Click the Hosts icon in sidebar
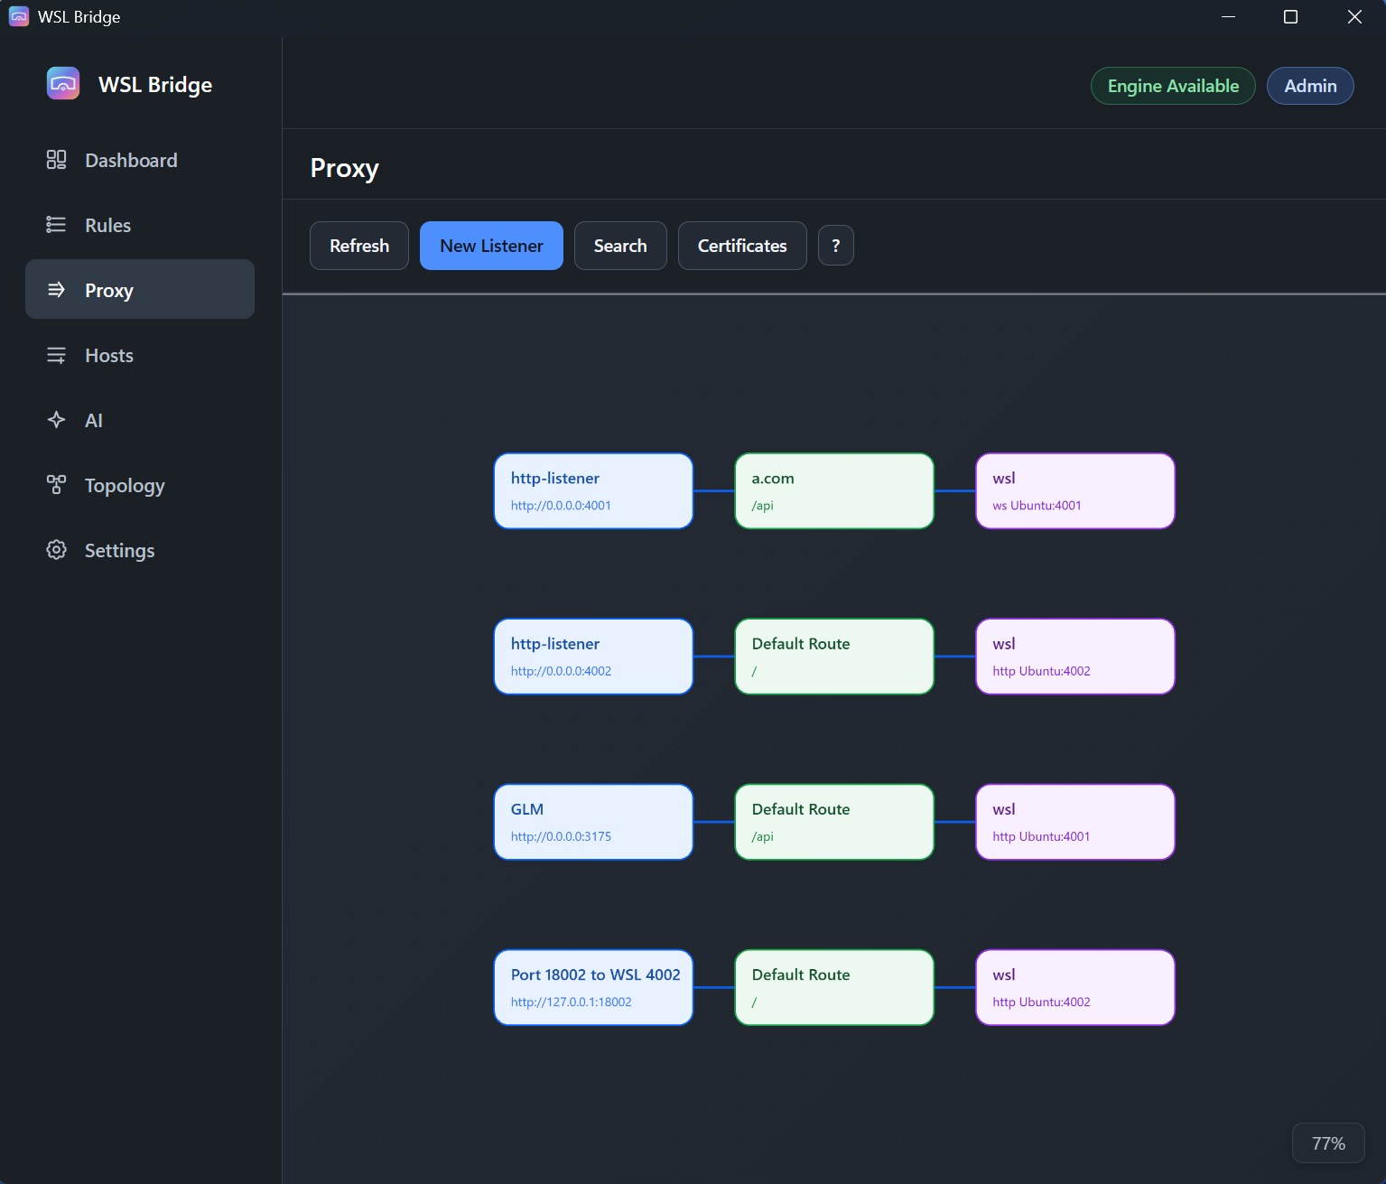The image size is (1386, 1184). (56, 355)
